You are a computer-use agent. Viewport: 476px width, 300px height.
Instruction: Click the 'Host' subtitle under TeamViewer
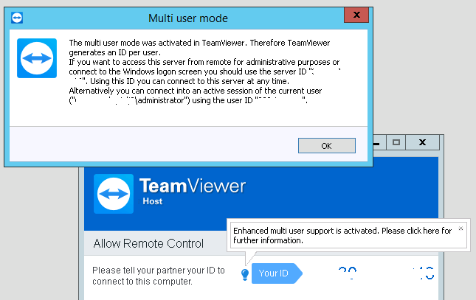coord(152,201)
